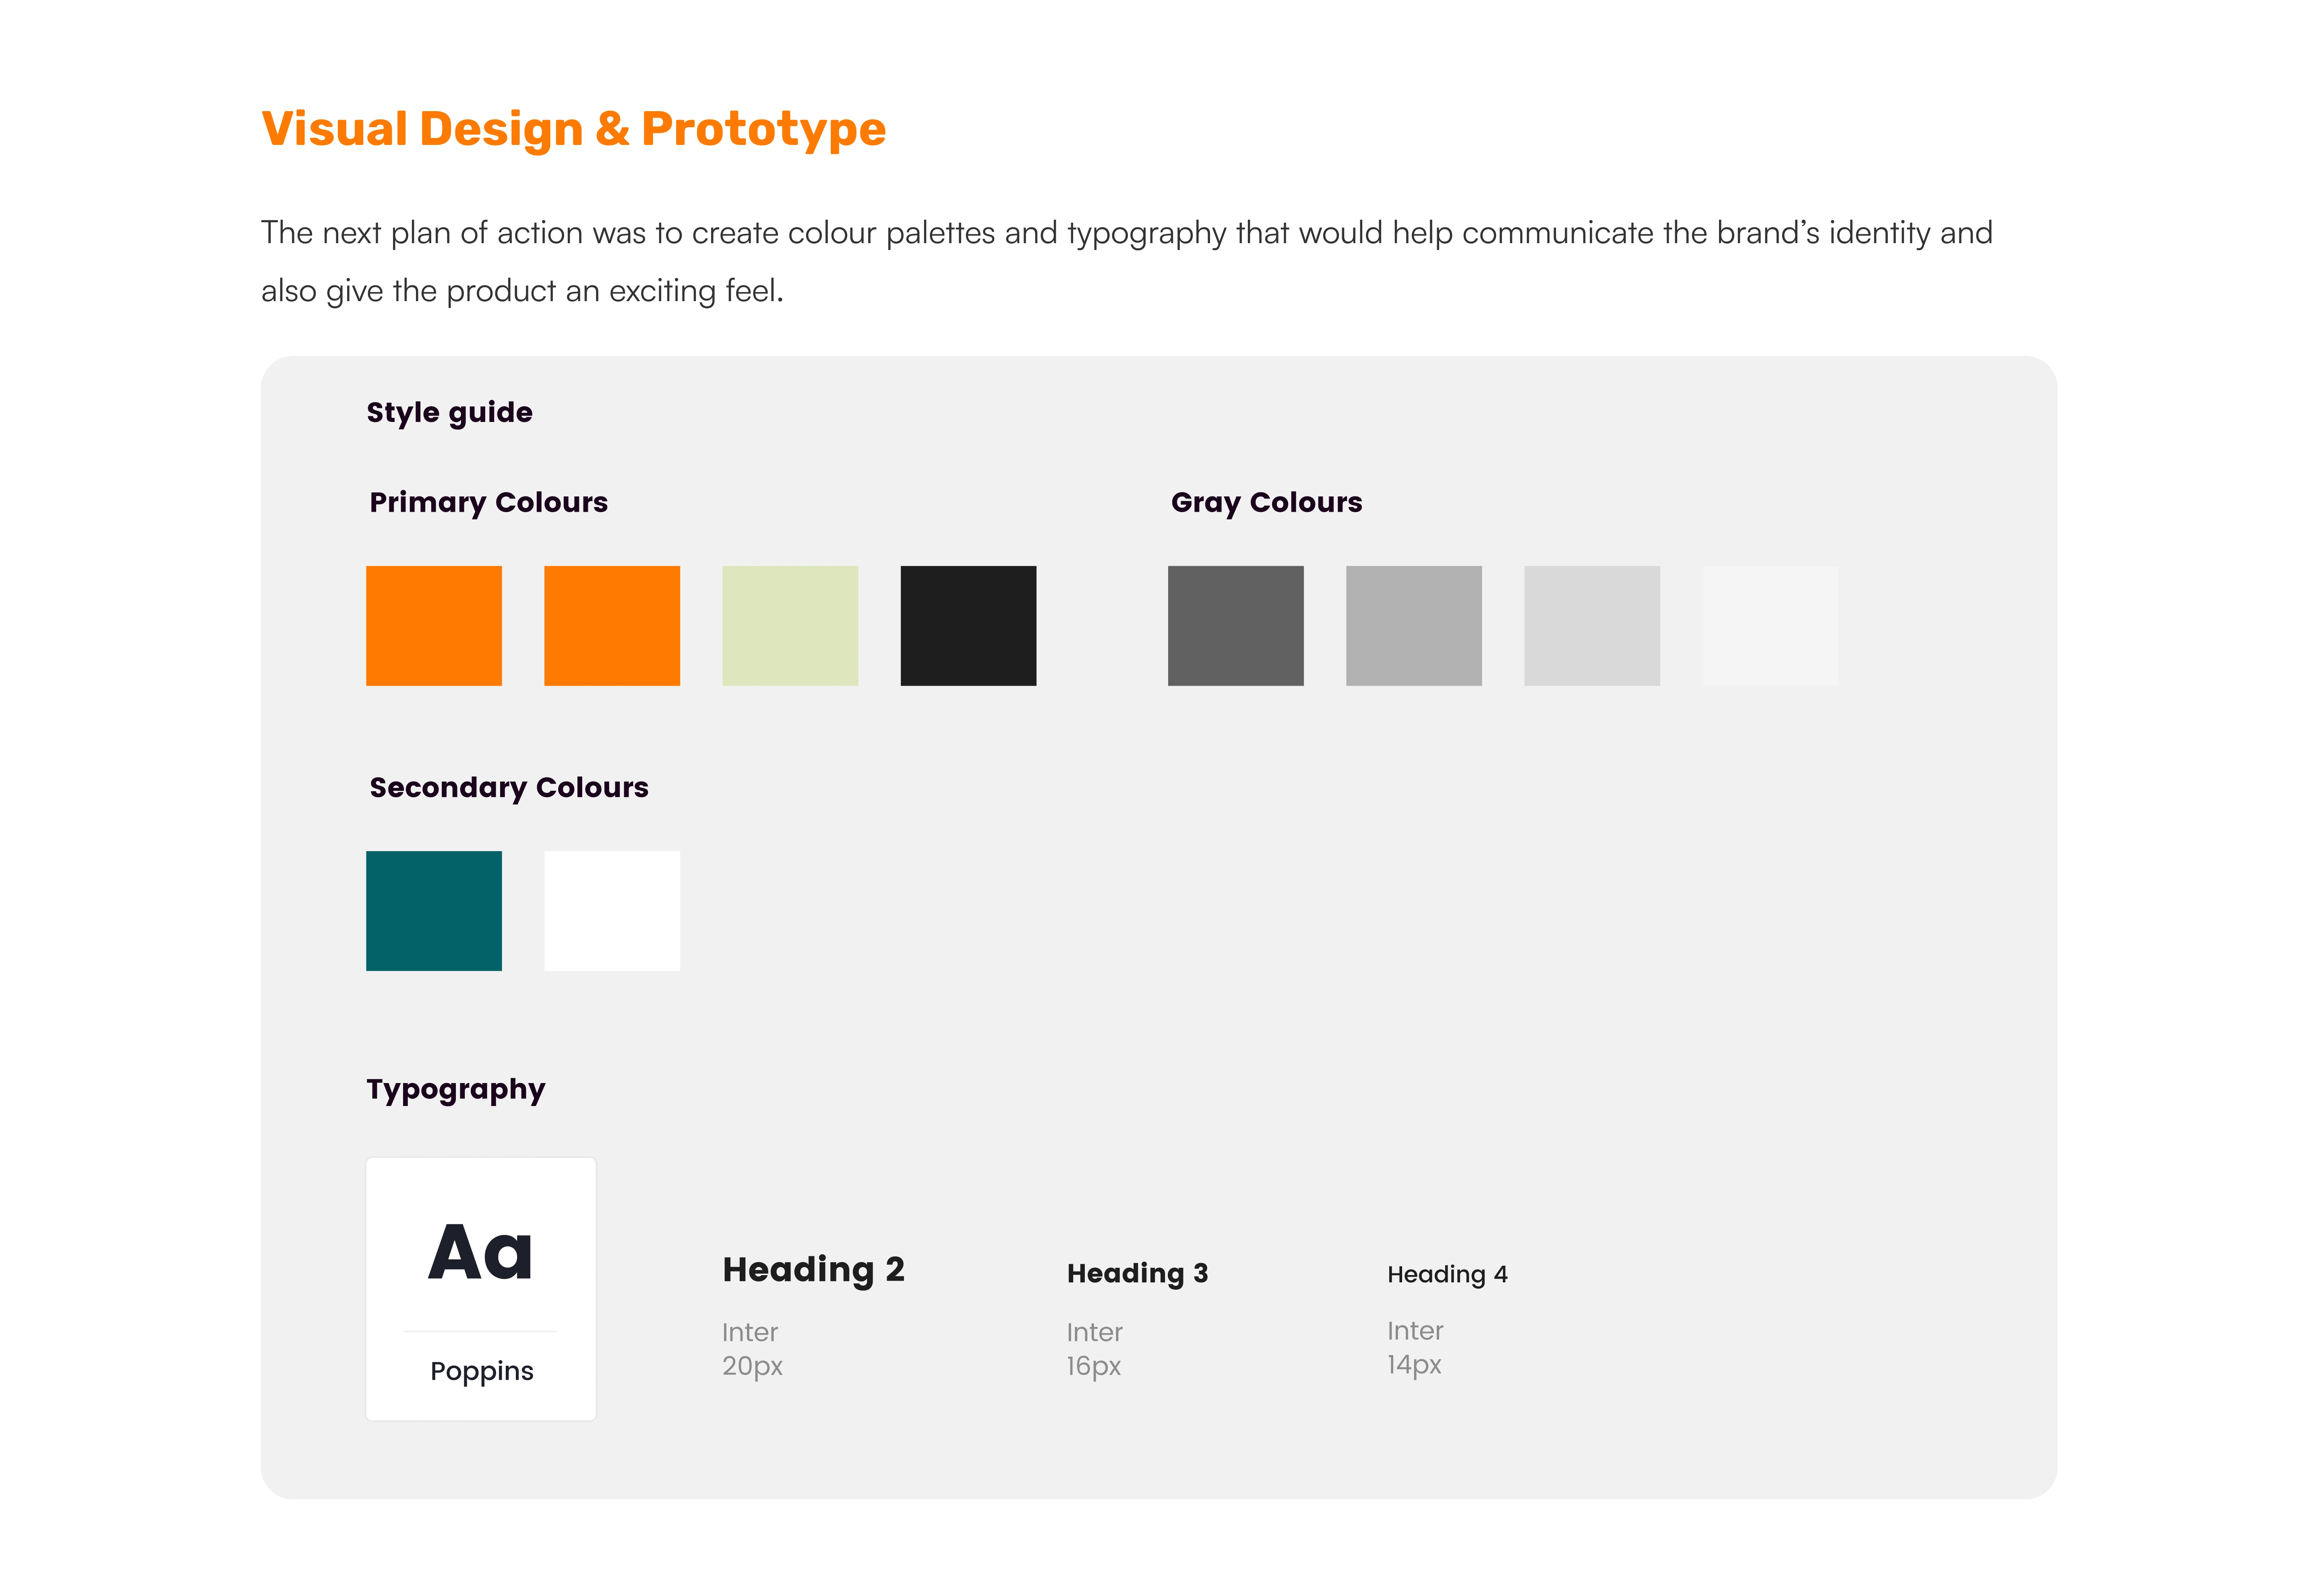Click the 'Heading 2' sample text
Screen dimensions: 2319x1596
click(813, 1269)
